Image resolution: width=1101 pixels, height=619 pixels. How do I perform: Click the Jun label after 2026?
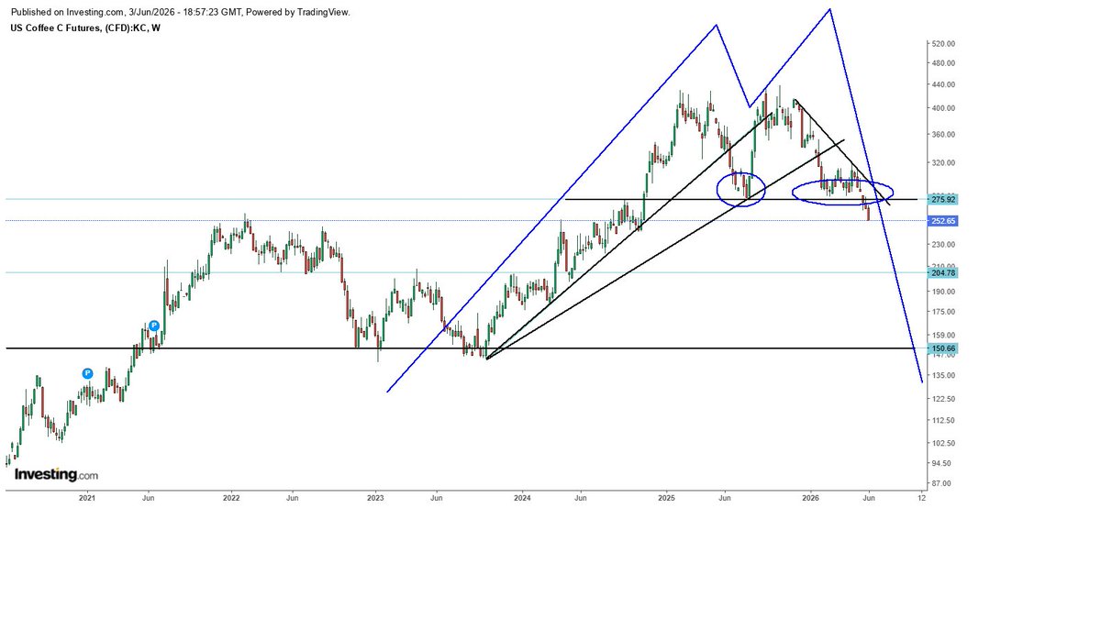[x=869, y=499]
